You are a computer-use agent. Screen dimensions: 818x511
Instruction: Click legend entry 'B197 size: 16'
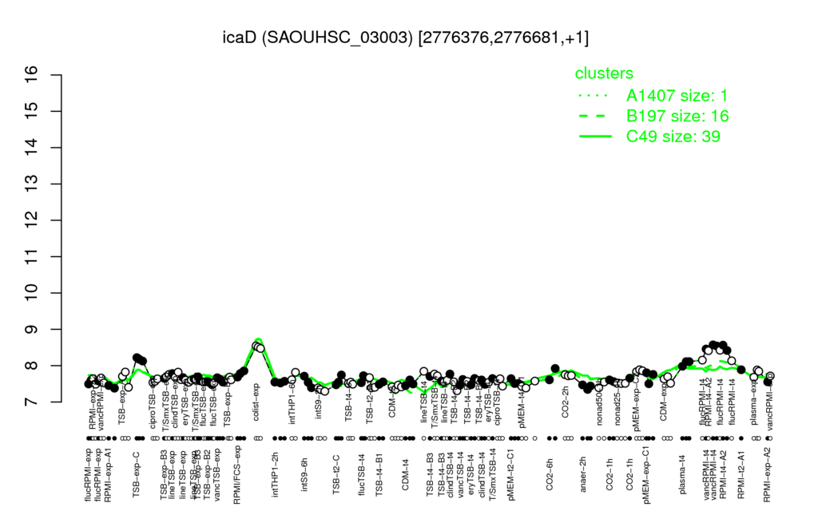pos(677,116)
